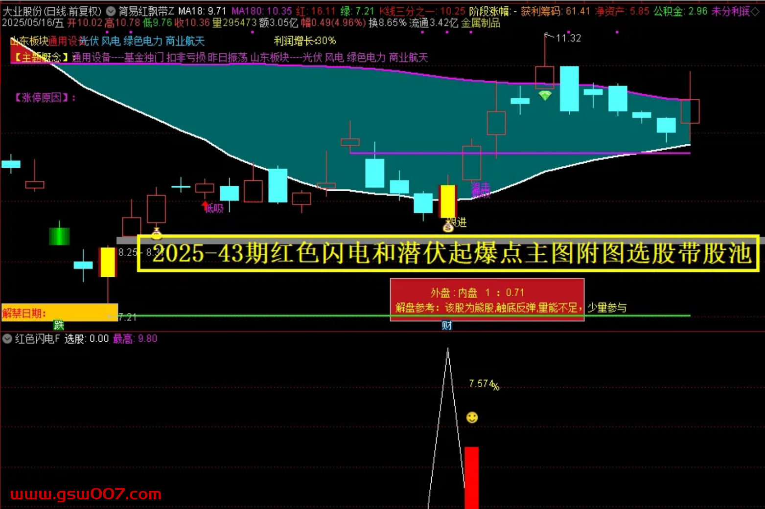Click the 跟进 signal label

(x=457, y=222)
